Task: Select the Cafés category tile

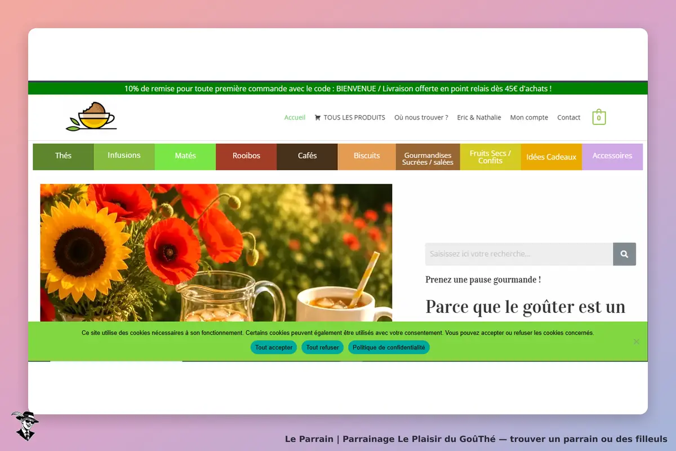Action: click(307, 157)
